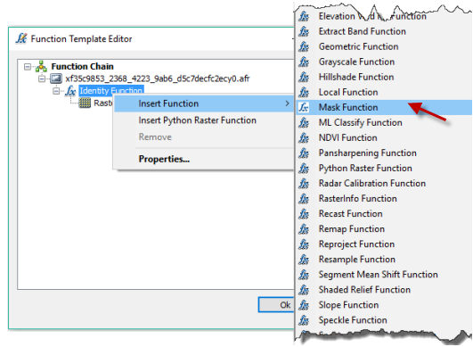Click the fx icon beside Mask Function
The image size is (473, 347).
304,107
